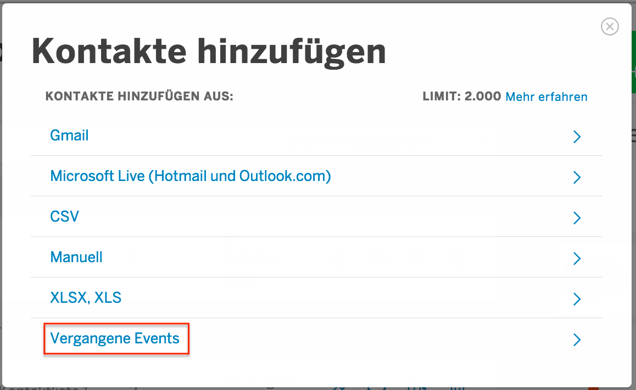Click the chevron in the Gmail row
This screenshot has height=390, width=636.
pos(577,137)
